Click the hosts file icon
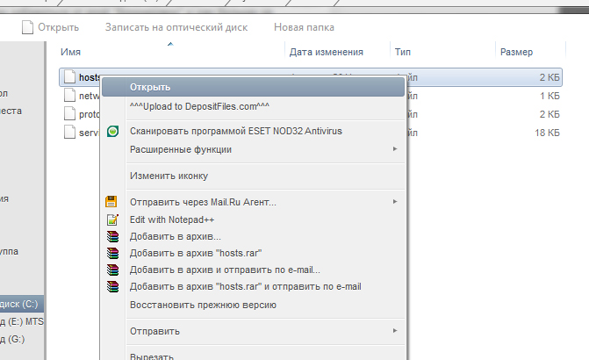The width and height of the screenshot is (589, 360). (x=70, y=77)
